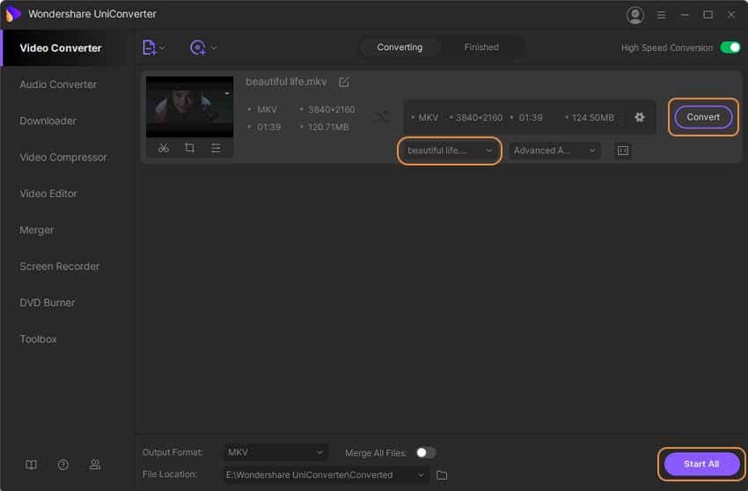Open the Effects settings icon under thumbnail
The width and height of the screenshot is (748, 491).
point(216,148)
